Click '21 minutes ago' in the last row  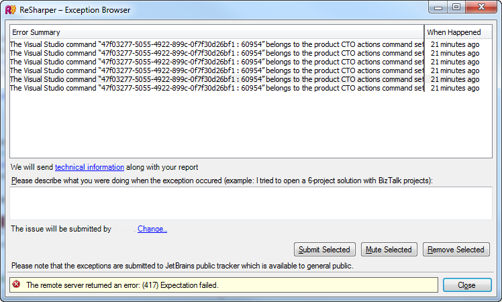pyautogui.click(x=455, y=88)
